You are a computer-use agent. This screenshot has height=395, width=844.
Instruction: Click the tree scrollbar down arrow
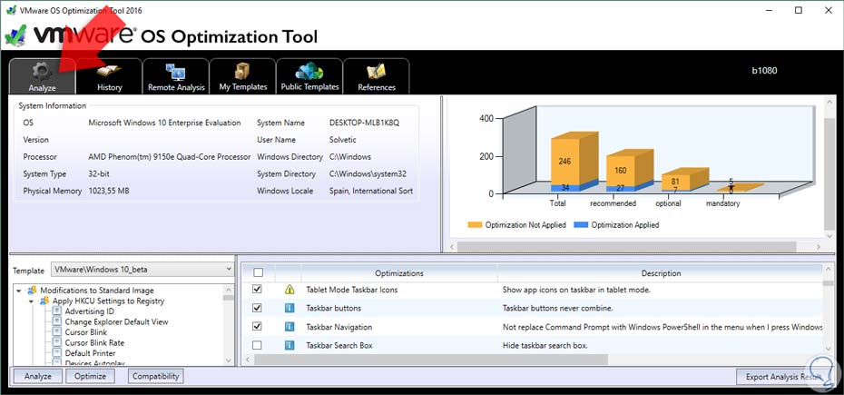(229, 360)
